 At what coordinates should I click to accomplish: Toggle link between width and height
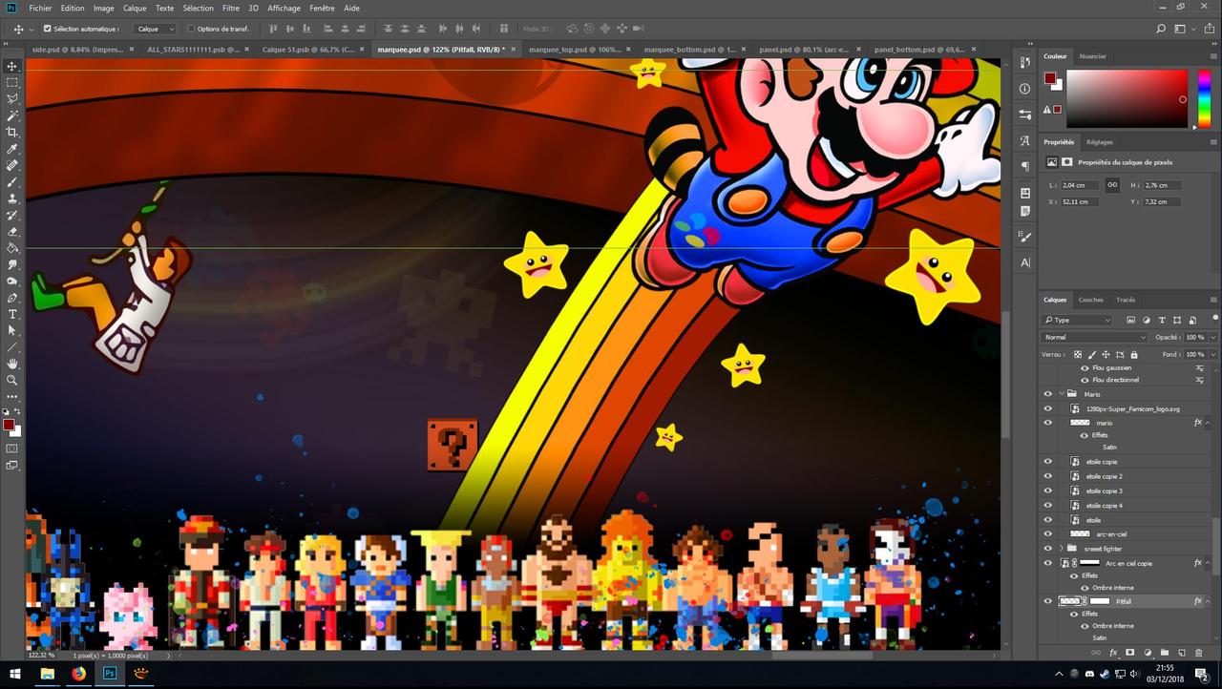click(x=1112, y=185)
